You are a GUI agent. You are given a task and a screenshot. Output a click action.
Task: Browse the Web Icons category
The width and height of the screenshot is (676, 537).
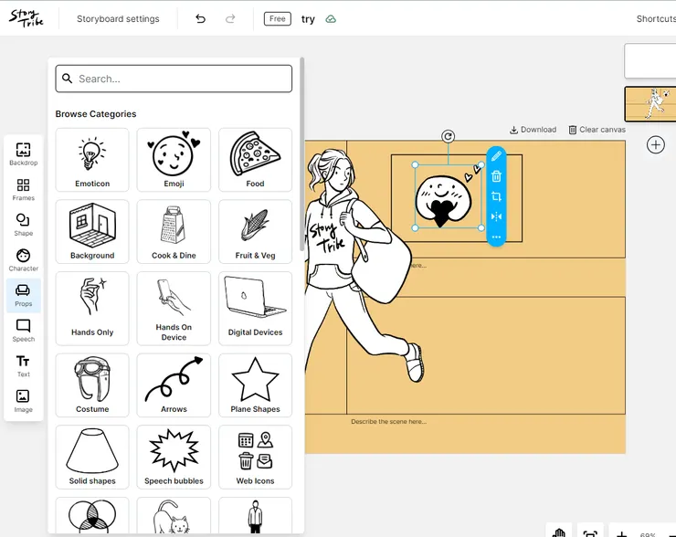point(255,458)
